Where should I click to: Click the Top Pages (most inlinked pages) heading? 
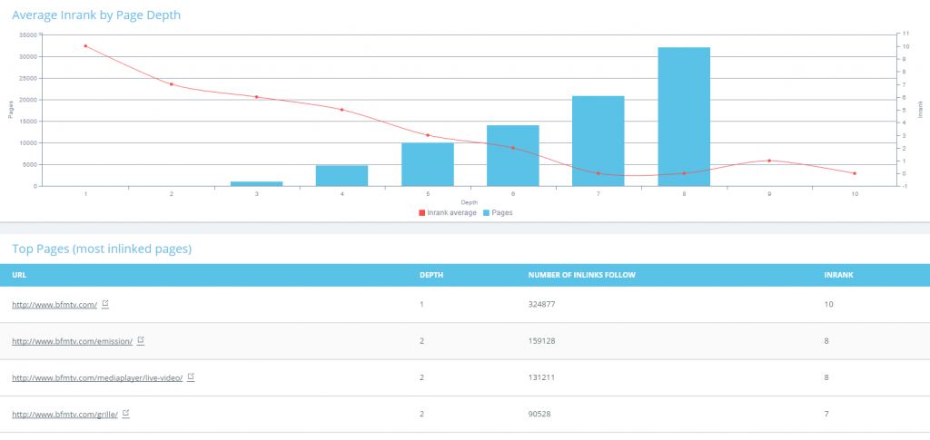point(102,249)
